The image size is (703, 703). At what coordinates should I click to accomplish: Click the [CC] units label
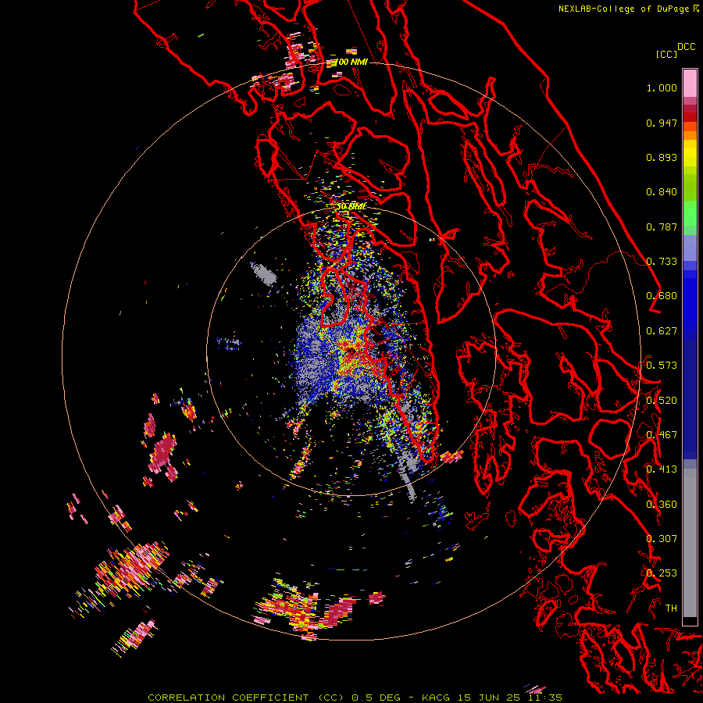tap(666, 54)
